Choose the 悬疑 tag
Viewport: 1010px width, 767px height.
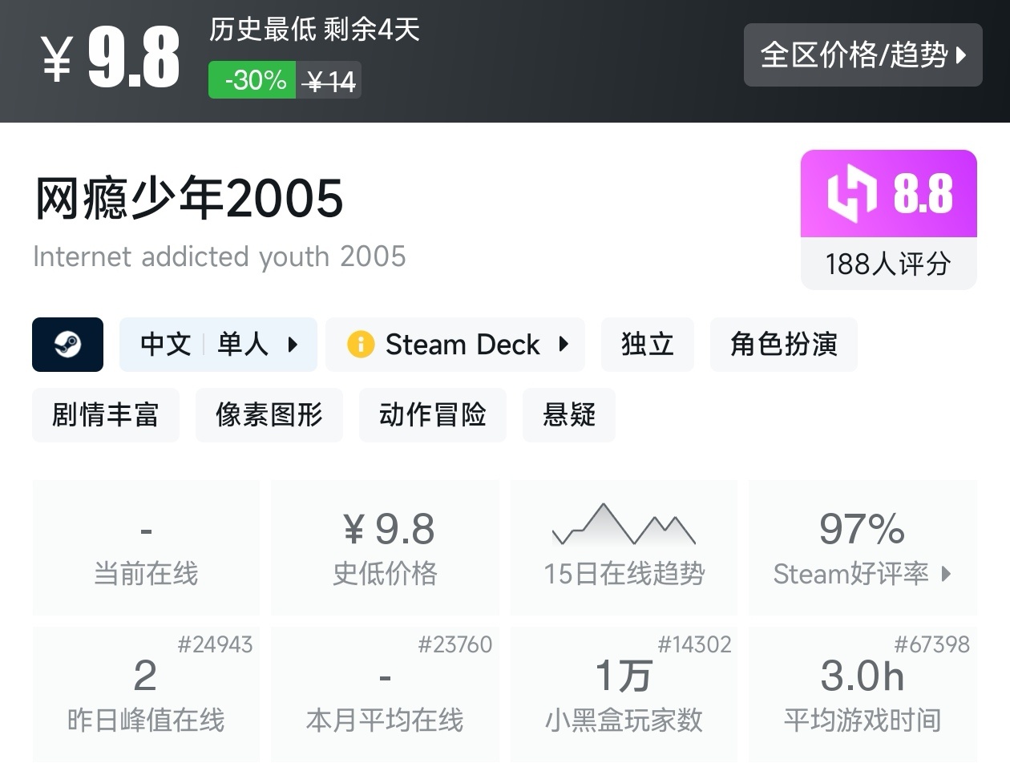click(568, 415)
